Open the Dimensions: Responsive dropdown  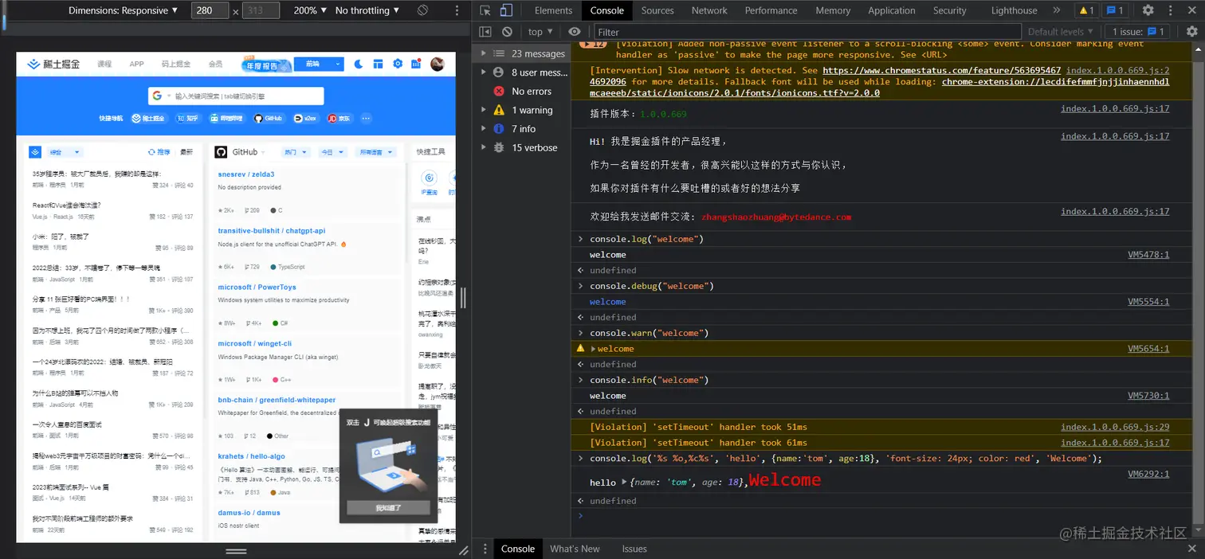(x=123, y=10)
